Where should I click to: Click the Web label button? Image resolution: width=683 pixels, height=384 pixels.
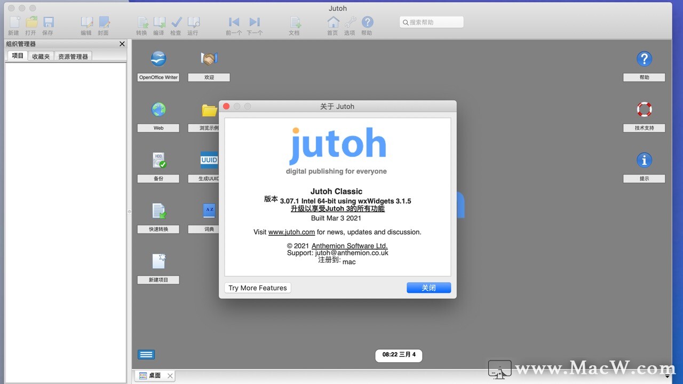click(158, 128)
